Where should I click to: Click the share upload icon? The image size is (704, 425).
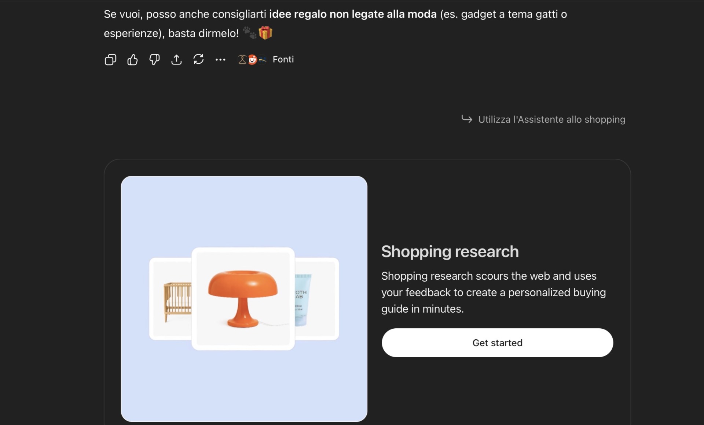(176, 60)
